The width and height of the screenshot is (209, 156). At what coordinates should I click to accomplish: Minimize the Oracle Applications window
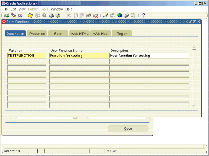pos(196,3)
